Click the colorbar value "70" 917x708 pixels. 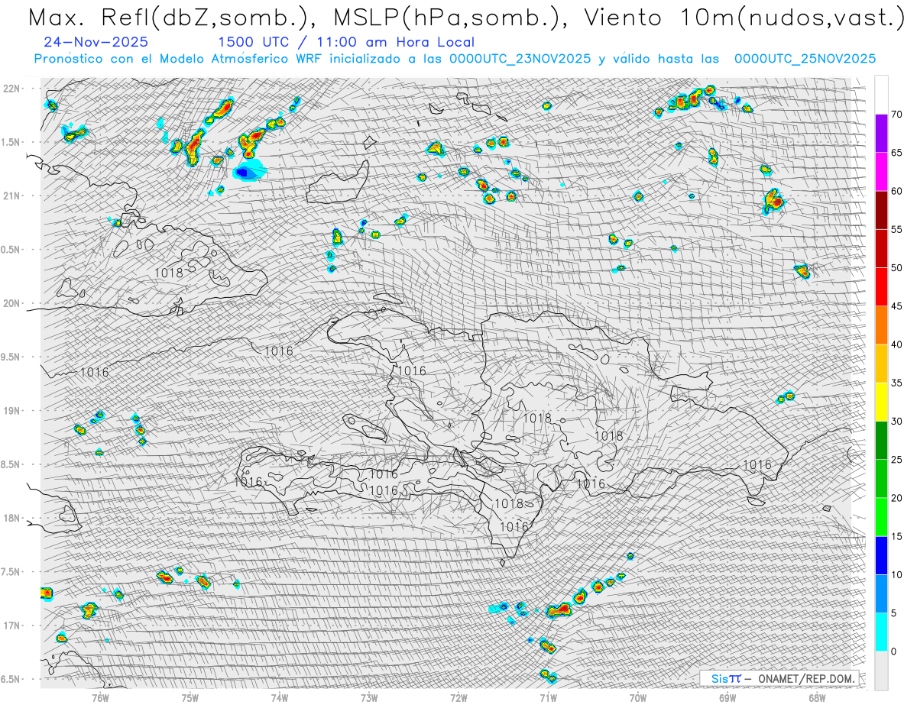[x=897, y=115]
